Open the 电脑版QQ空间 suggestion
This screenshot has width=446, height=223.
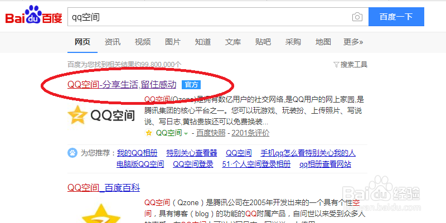140,164
